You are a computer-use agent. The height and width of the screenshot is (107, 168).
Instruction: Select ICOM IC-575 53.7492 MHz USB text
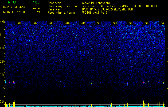pyautogui.click(x=107, y=9)
